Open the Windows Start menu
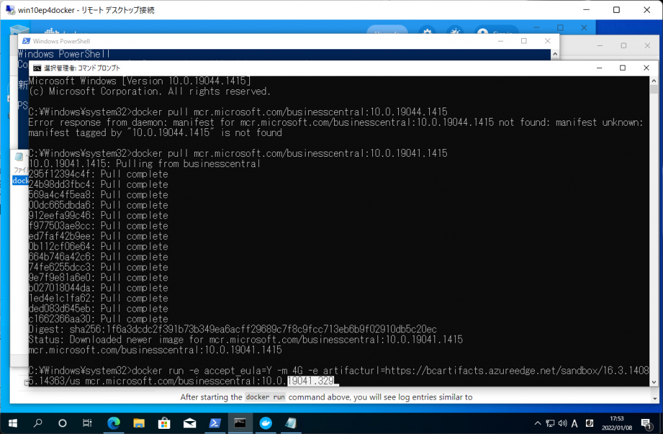The height and width of the screenshot is (434, 663). (13, 423)
